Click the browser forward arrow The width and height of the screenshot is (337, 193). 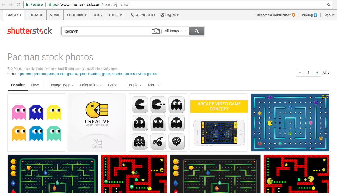[x=11, y=5]
